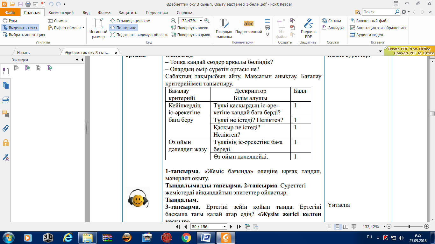The width and height of the screenshot is (435, 244).
Task: Toggle Select Text (Выделить текст) mode
Action: [x=20, y=28]
